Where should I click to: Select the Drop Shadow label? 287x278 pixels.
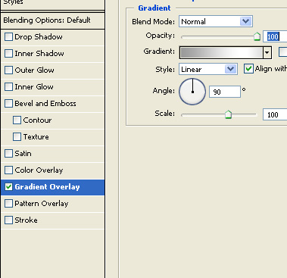tap(39, 37)
